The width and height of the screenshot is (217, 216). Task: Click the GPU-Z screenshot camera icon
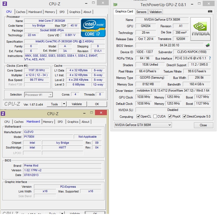(x=210, y=11)
